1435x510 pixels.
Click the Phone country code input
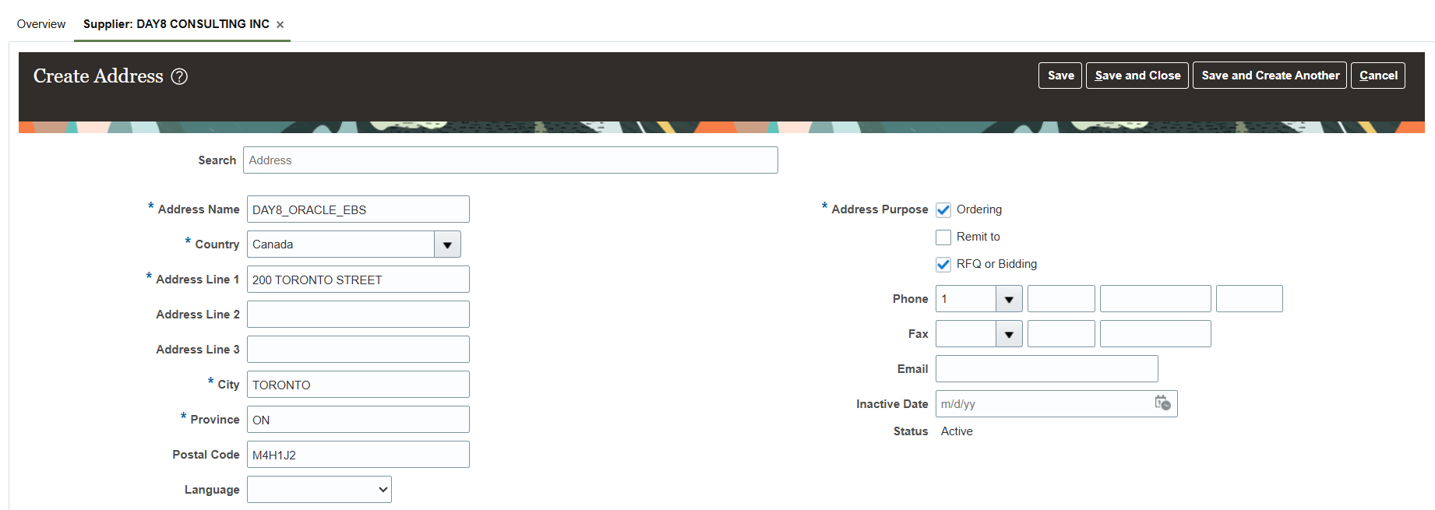(966, 299)
